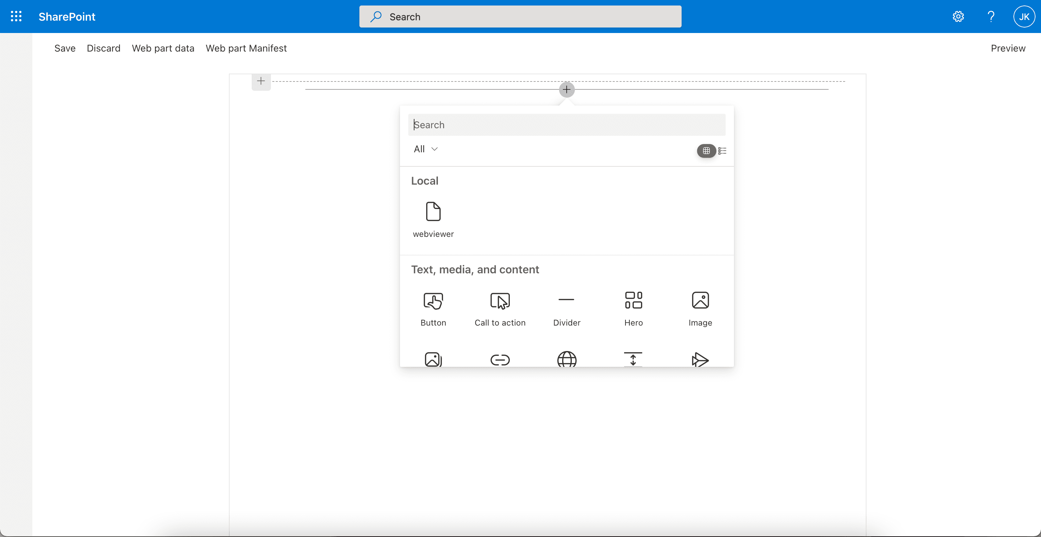This screenshot has height=537, width=1041.
Task: Focus the web part toolbox search field
Action: coord(567,125)
